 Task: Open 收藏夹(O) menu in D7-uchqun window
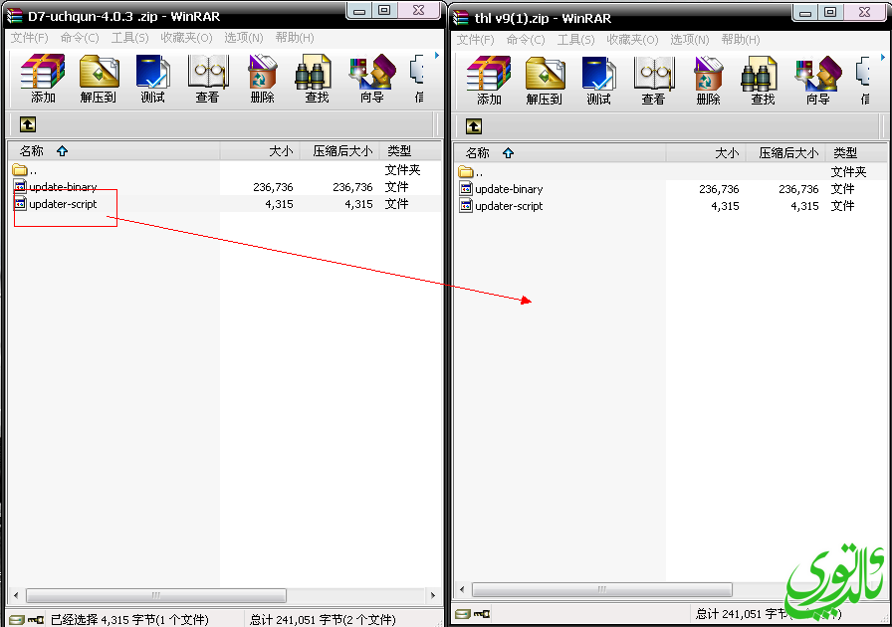point(186,38)
